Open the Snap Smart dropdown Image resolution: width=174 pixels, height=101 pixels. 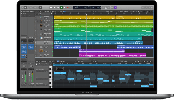pyautogui.click(x=114, y=11)
